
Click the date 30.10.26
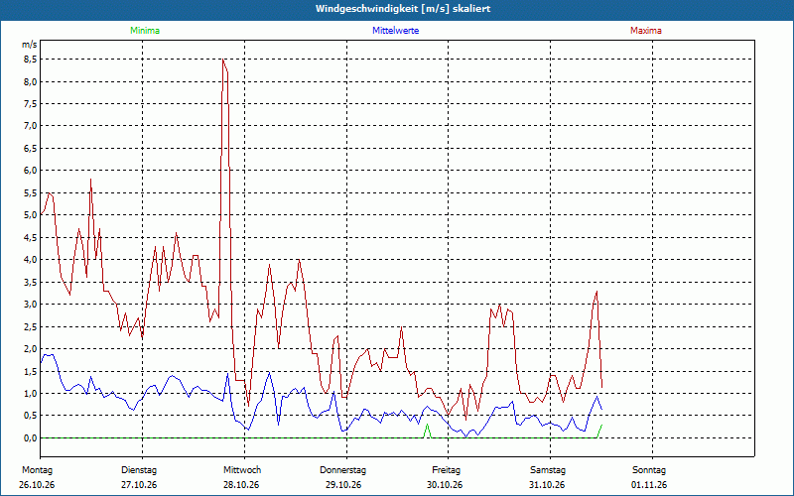[445, 485]
